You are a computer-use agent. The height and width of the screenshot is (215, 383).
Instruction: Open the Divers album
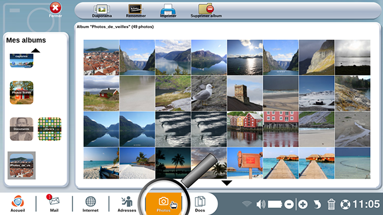pos(49,129)
